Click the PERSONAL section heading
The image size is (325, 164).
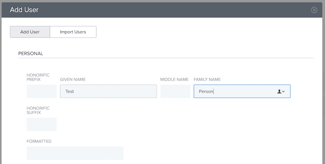click(31, 54)
